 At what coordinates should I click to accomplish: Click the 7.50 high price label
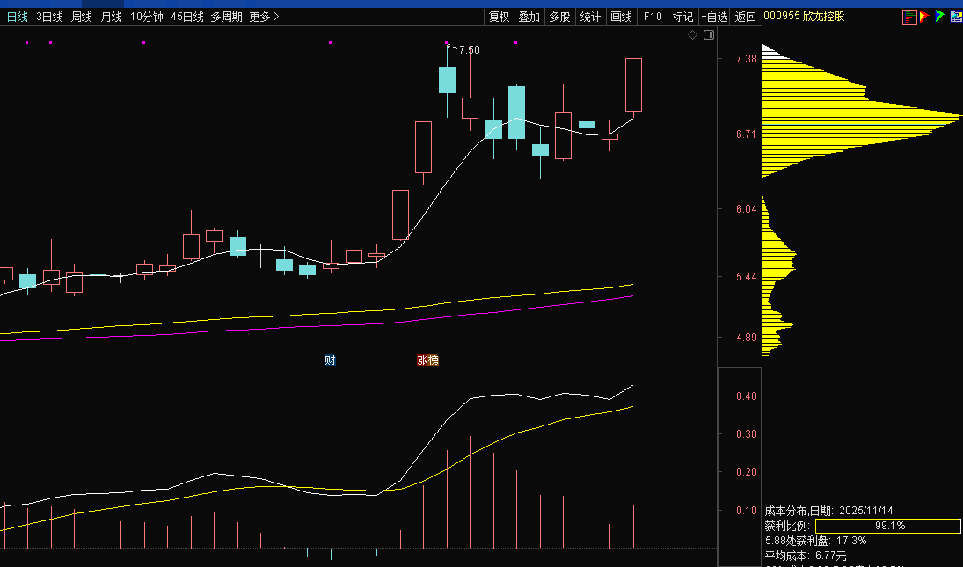[x=469, y=50]
